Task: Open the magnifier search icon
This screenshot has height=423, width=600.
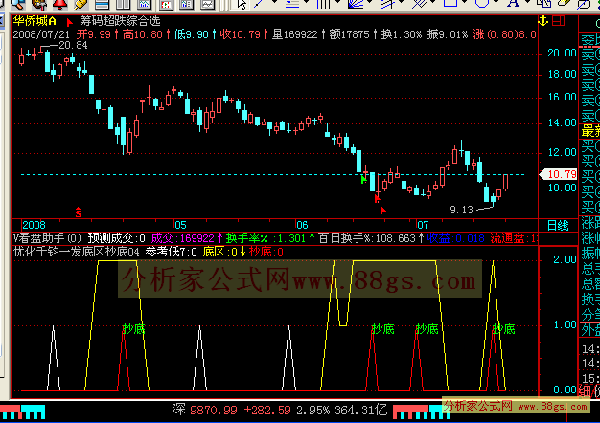Action: (x=17, y=4)
